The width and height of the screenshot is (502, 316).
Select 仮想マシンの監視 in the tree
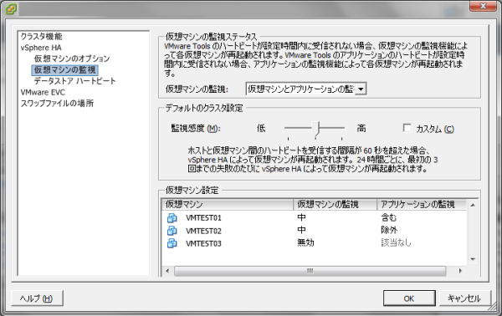(x=64, y=69)
